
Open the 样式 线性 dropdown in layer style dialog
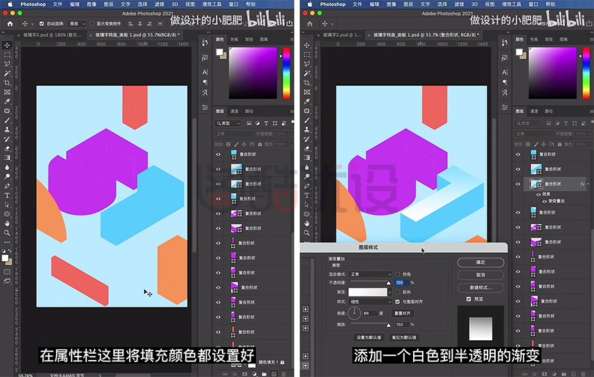371,302
